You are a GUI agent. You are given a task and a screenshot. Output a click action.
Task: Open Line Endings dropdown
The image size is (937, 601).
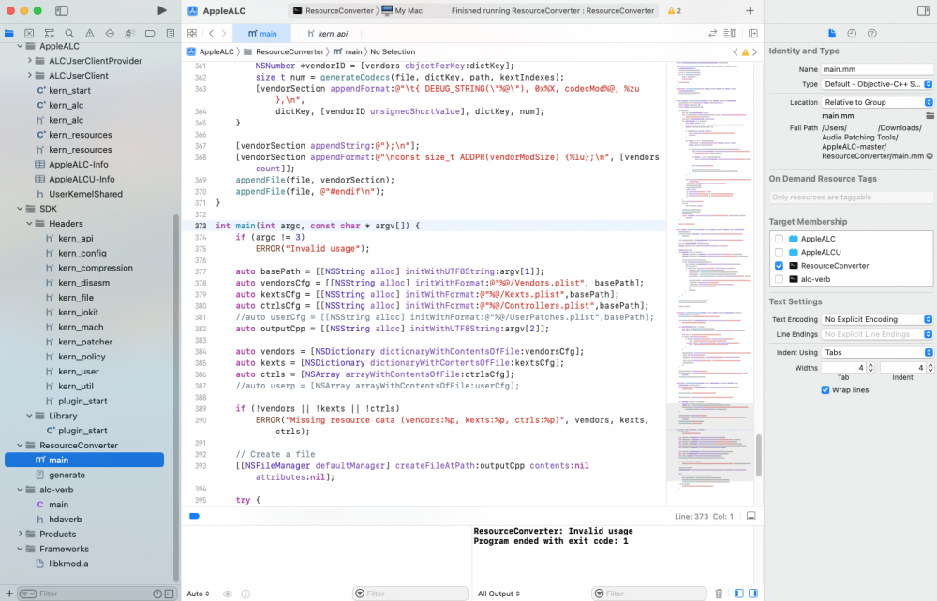pos(877,334)
